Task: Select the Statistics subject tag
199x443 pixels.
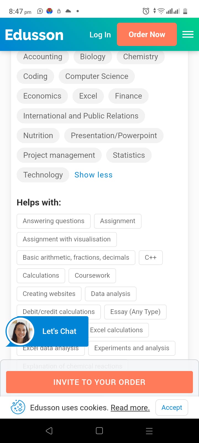Action: [x=129, y=155]
